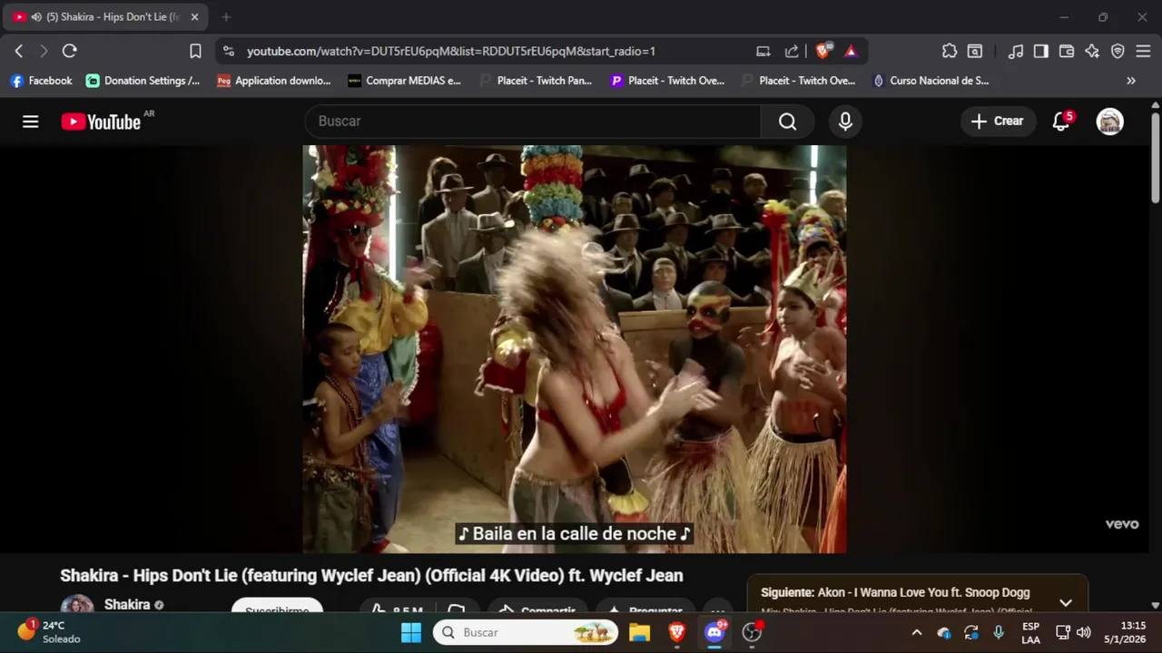This screenshot has height=653, width=1162.
Task: Open the Facebook bookmark
Action: click(x=41, y=81)
